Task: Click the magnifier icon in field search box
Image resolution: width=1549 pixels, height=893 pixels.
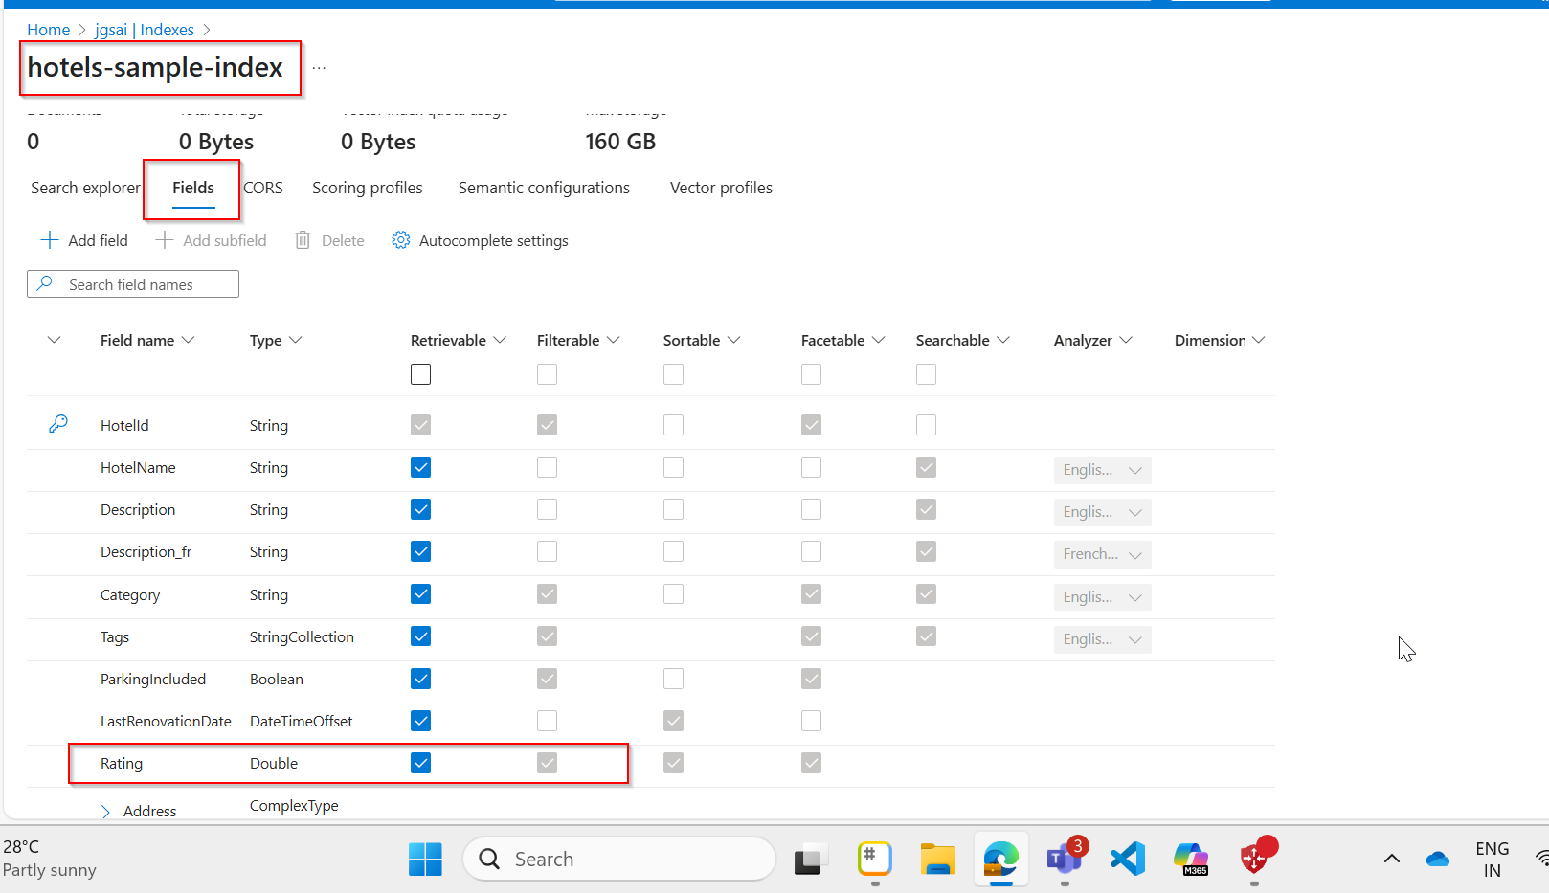Action: pyautogui.click(x=45, y=283)
